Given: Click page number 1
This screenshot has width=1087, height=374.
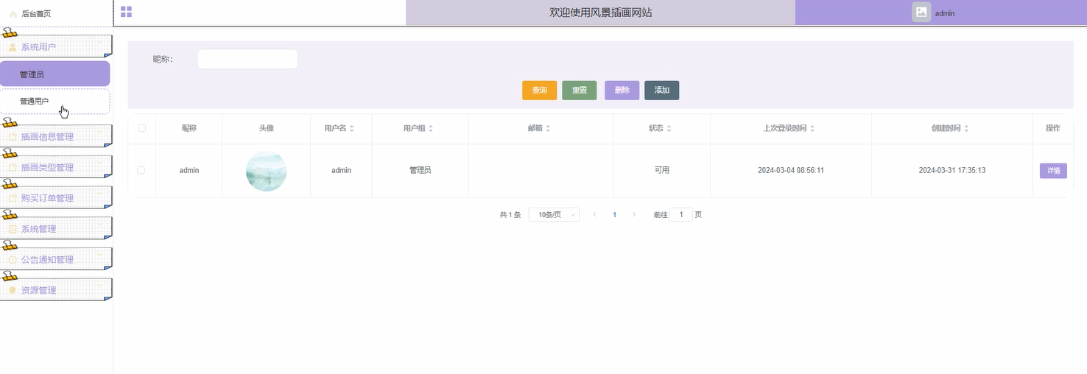Looking at the screenshot, I should pos(615,215).
